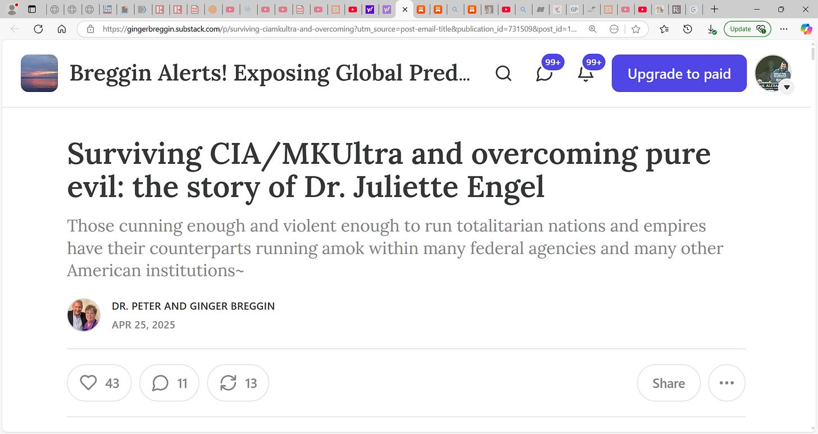Click the APR 25, 2025 date text
The height and width of the screenshot is (434, 818).
143,325
